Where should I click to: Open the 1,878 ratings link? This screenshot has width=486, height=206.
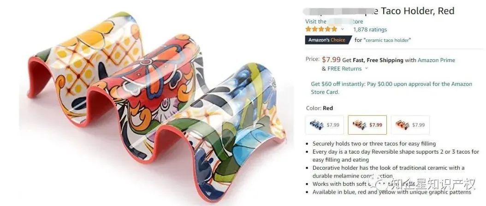pyautogui.click(x=370, y=30)
